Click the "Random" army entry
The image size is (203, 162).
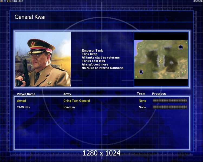coord(69,107)
